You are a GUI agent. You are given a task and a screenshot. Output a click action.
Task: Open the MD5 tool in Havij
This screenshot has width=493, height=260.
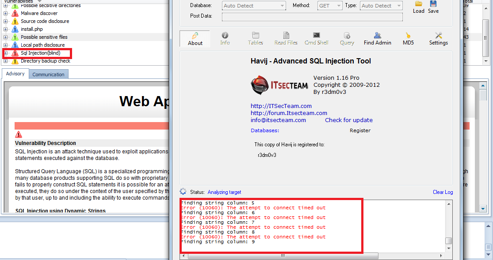[408, 39]
